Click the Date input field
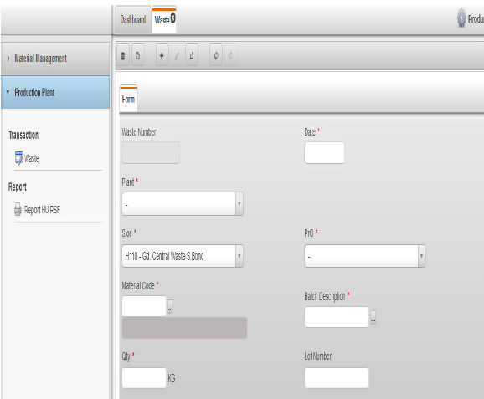Viewport: 484px width, 399px height. click(324, 152)
